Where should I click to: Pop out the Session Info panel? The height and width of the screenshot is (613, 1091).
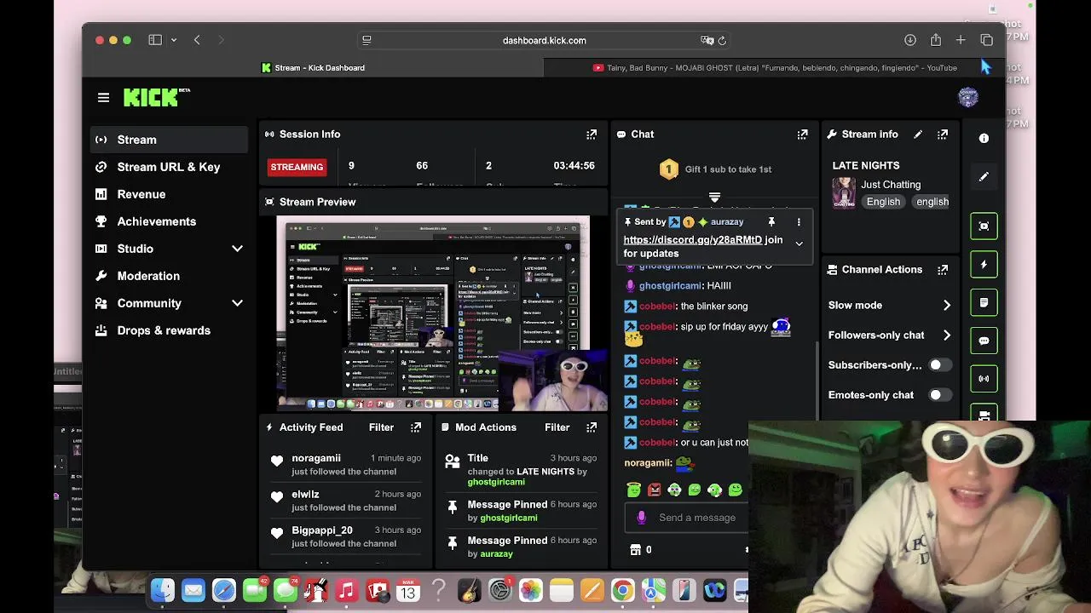(x=592, y=135)
